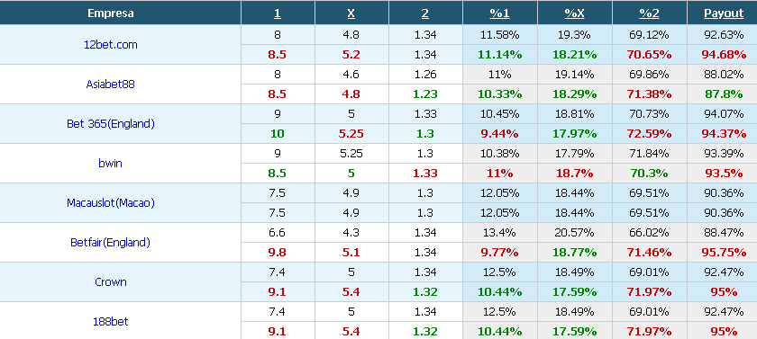Sort by %X column header

point(575,13)
